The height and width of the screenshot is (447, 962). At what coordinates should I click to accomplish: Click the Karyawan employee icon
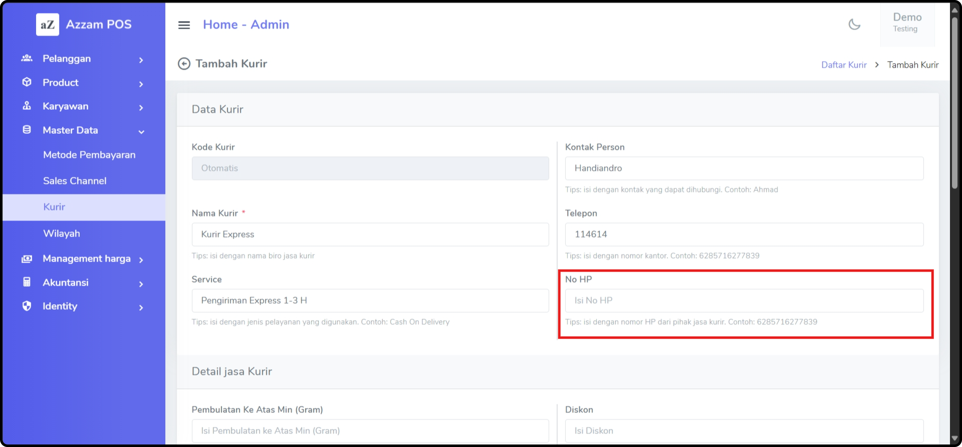point(27,106)
